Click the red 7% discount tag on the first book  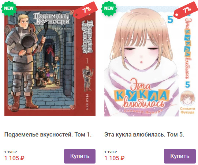tap(86, 10)
